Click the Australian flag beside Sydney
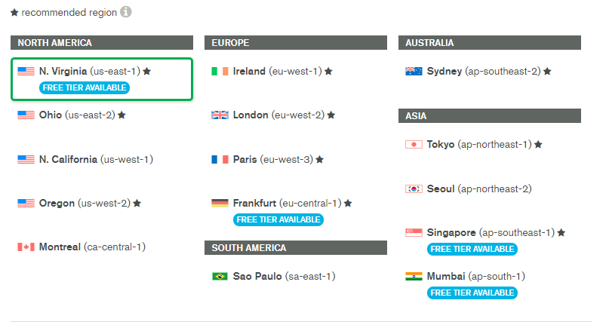Image resolution: width=609 pixels, height=331 pixels. 414,72
